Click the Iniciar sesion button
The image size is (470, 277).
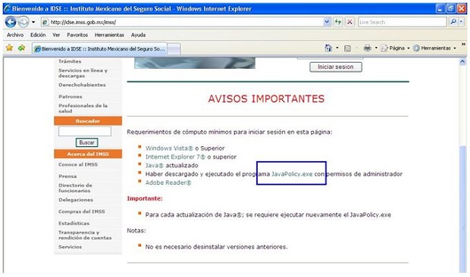coord(335,67)
